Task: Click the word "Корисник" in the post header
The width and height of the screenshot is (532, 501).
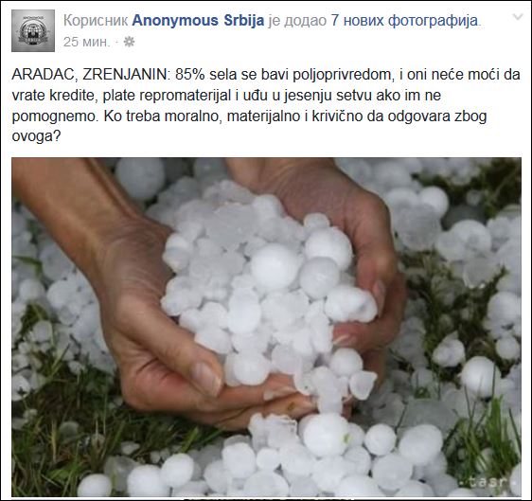Action: (x=96, y=21)
